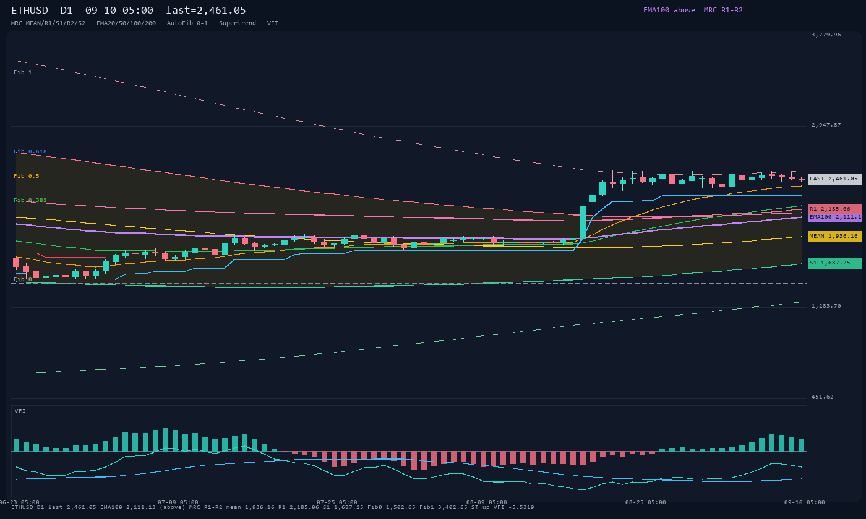This screenshot has height=519, width=866.
Task: Click the EMA20/50/100/200 indicator label
Action: click(x=126, y=23)
